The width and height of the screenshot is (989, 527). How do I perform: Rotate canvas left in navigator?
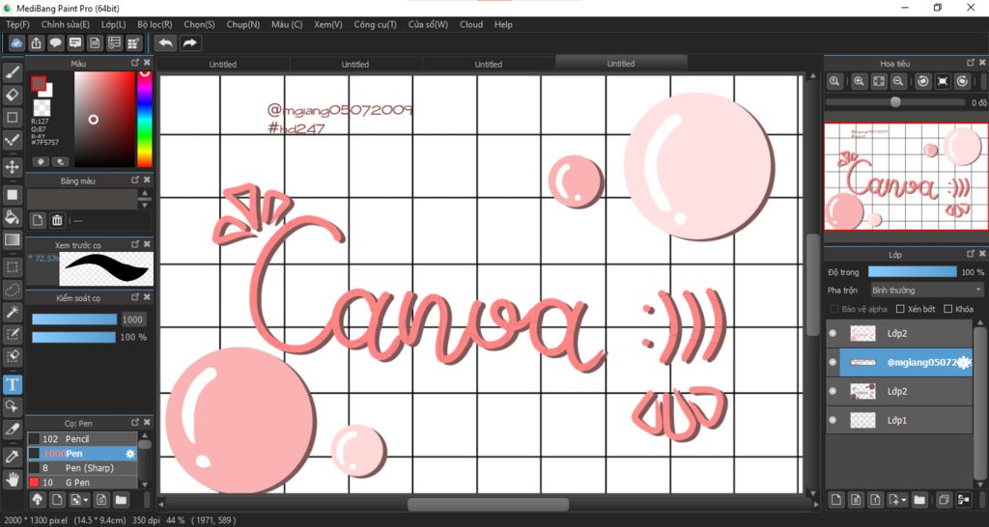pos(923,81)
